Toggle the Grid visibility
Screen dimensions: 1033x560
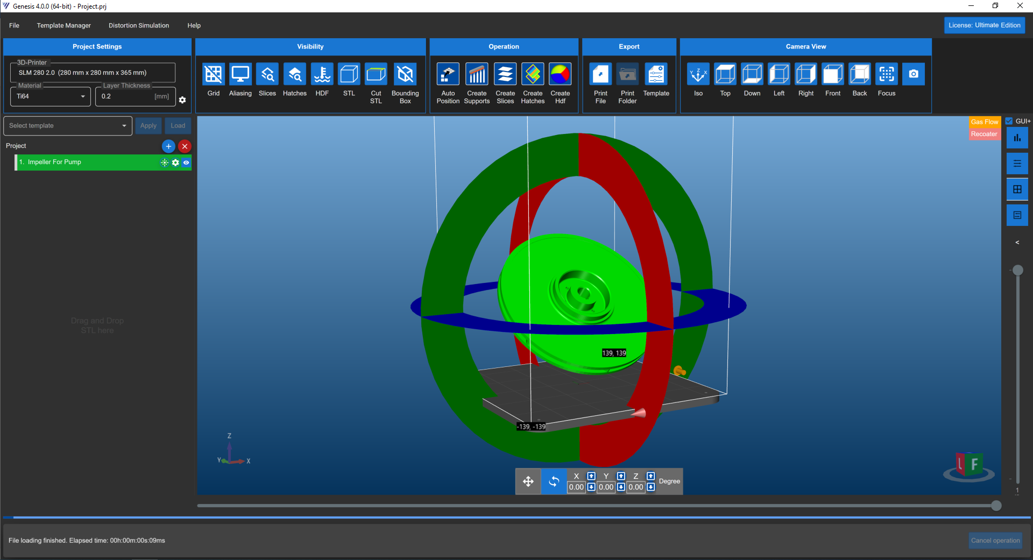point(214,74)
